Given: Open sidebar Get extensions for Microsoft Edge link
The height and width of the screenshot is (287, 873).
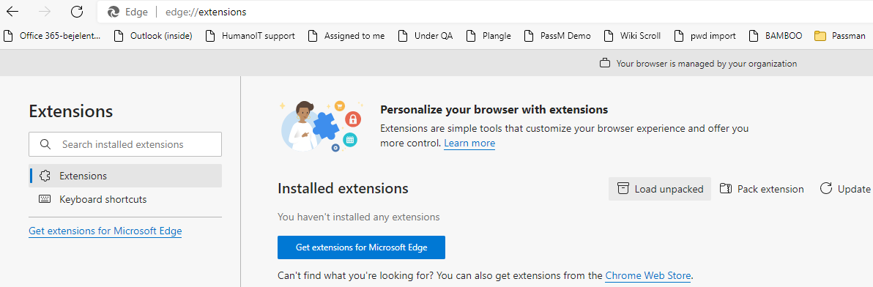Looking at the screenshot, I should (105, 231).
